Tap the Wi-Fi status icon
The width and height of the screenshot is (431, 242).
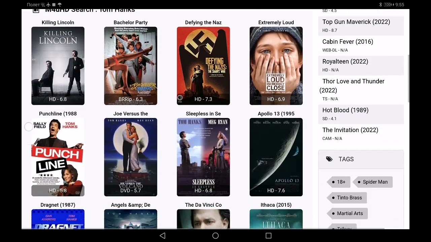pyautogui.click(x=43, y=5)
